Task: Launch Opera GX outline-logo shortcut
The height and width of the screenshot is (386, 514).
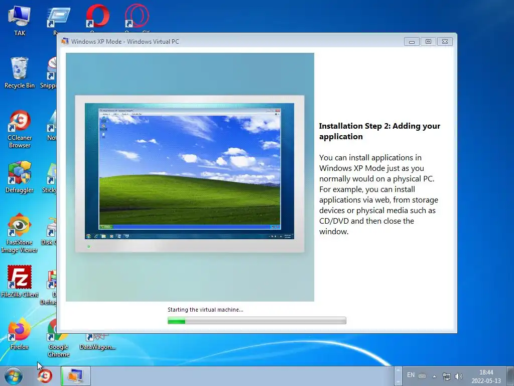Action: coord(137,16)
